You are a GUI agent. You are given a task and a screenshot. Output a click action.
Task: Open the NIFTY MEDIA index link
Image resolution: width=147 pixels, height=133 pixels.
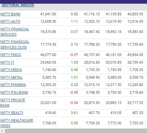(x=11, y=70)
